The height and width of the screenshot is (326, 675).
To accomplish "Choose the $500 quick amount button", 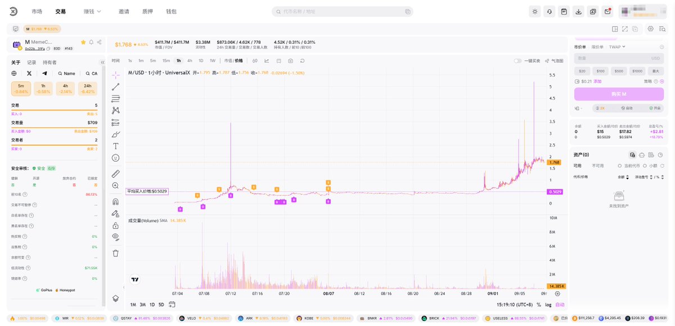I will point(619,71).
